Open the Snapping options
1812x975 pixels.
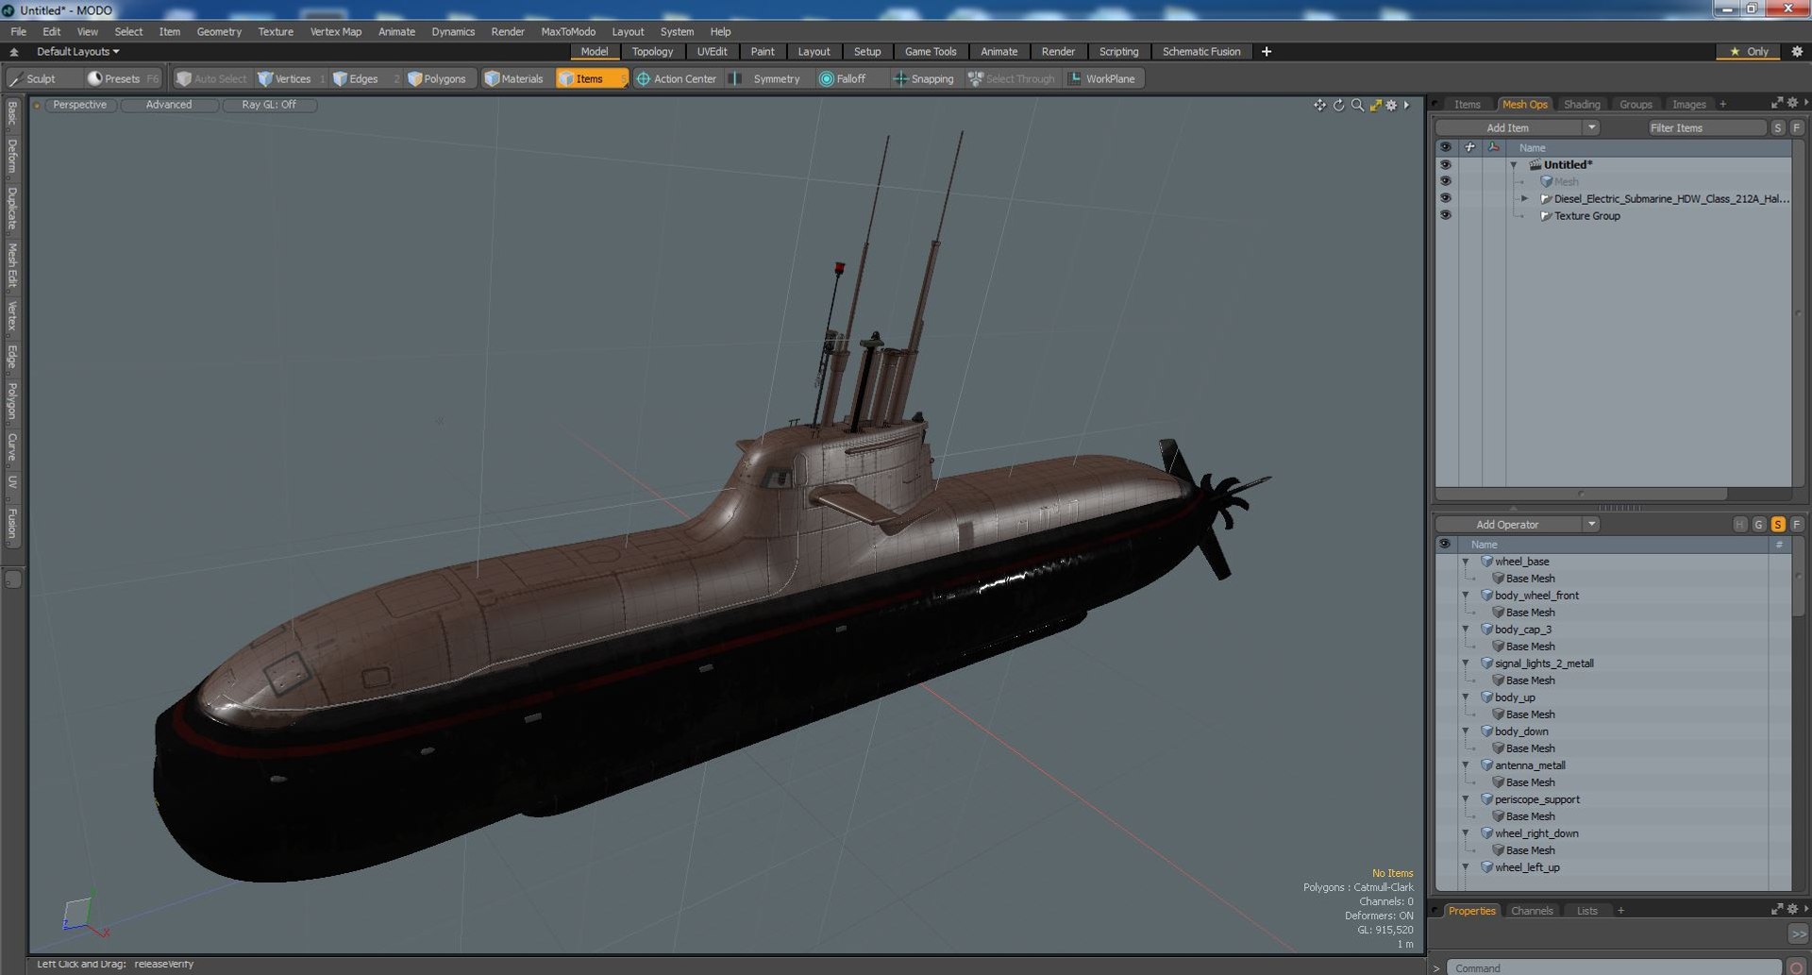(924, 78)
